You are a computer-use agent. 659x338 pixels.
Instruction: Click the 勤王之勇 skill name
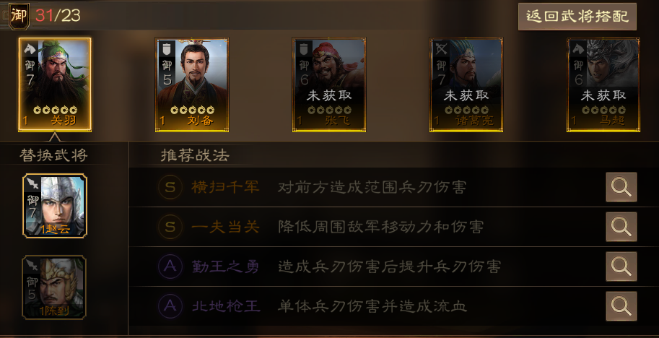225,266
